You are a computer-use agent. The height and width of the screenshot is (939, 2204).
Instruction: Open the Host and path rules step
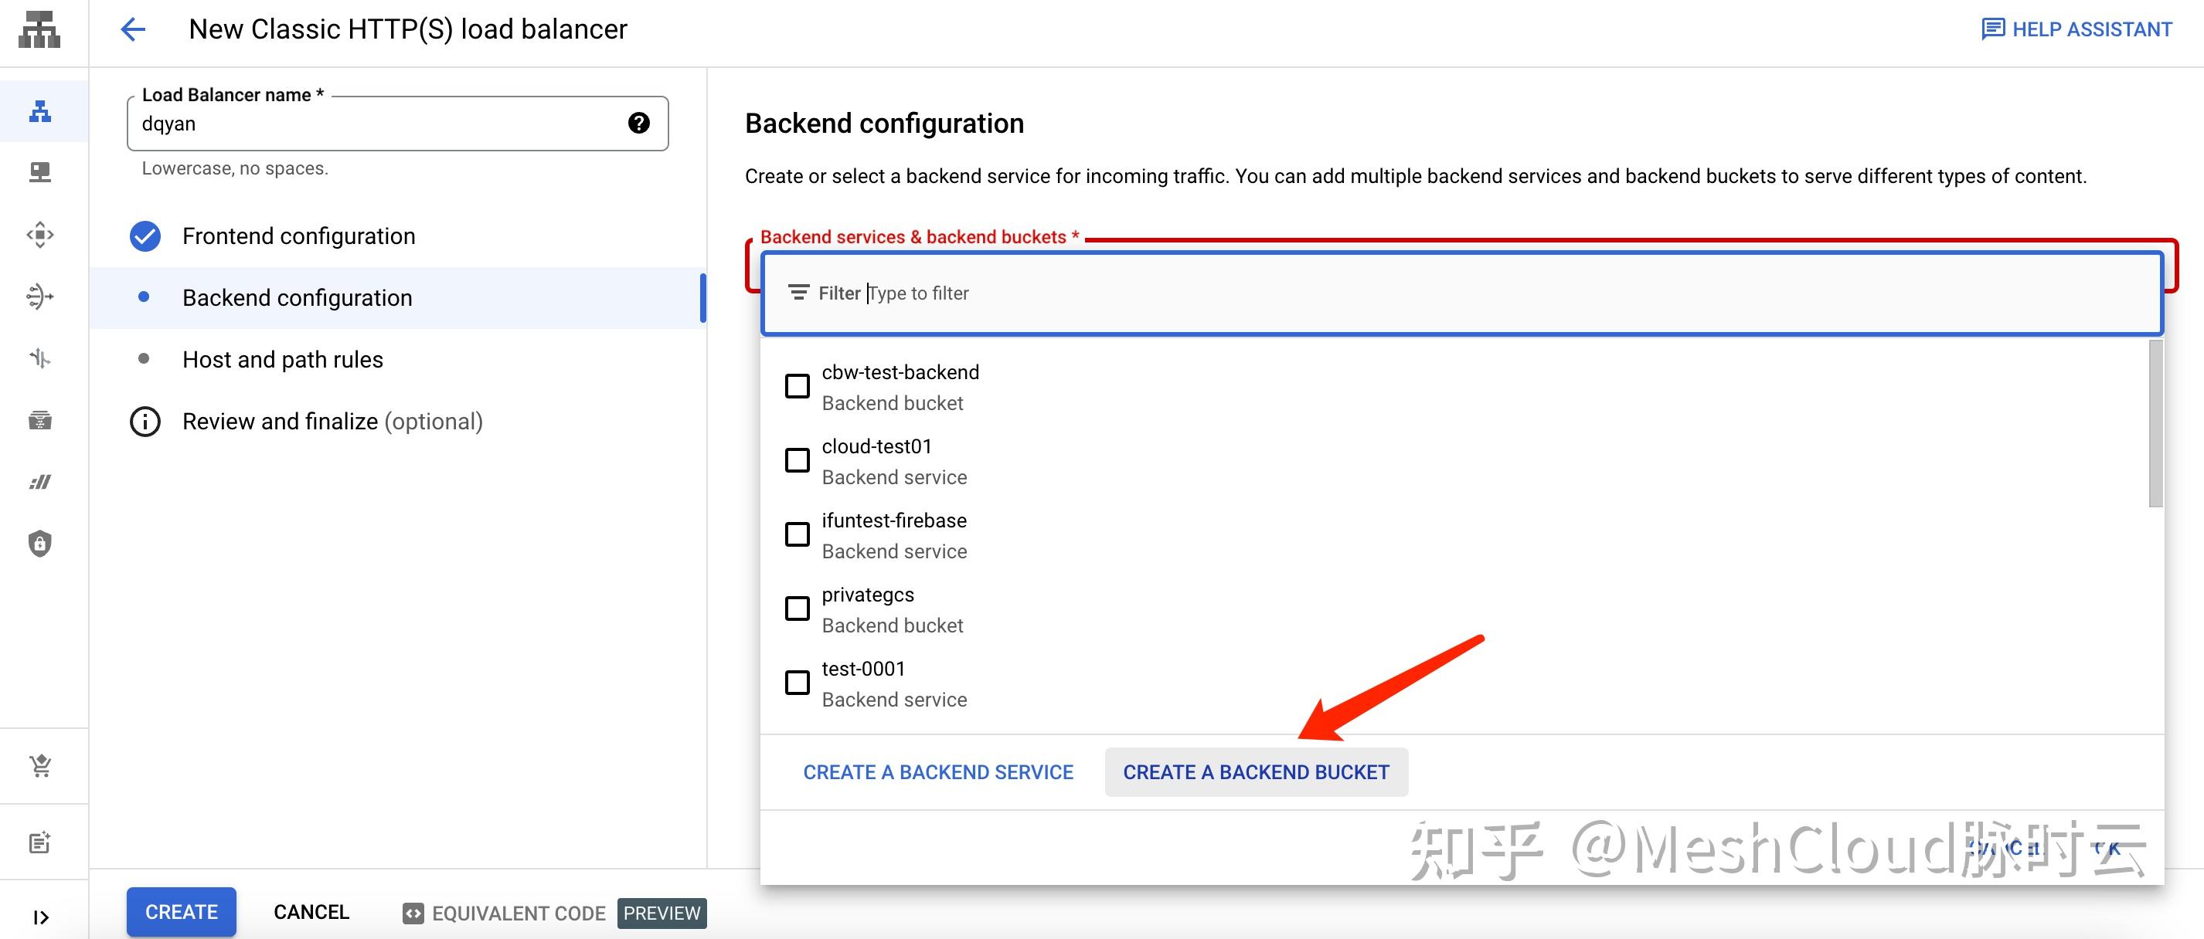pyautogui.click(x=282, y=359)
